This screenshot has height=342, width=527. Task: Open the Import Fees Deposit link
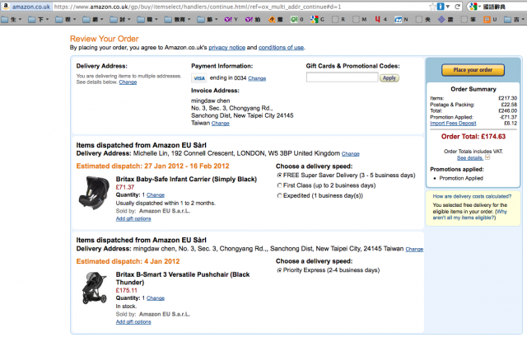click(x=455, y=124)
